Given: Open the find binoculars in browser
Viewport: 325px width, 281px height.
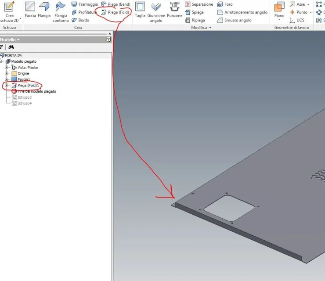Looking at the screenshot, I should pos(11,47).
